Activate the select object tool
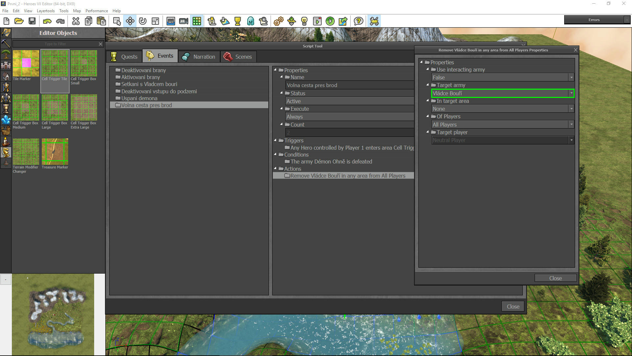 pyautogui.click(x=117, y=21)
